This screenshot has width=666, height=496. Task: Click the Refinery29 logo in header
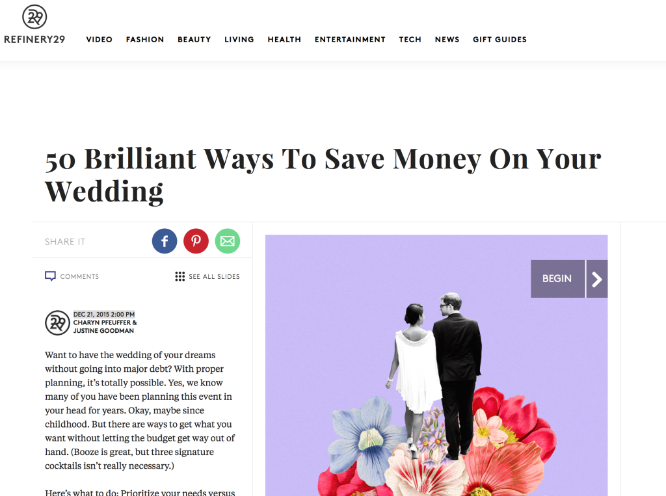pos(34,25)
